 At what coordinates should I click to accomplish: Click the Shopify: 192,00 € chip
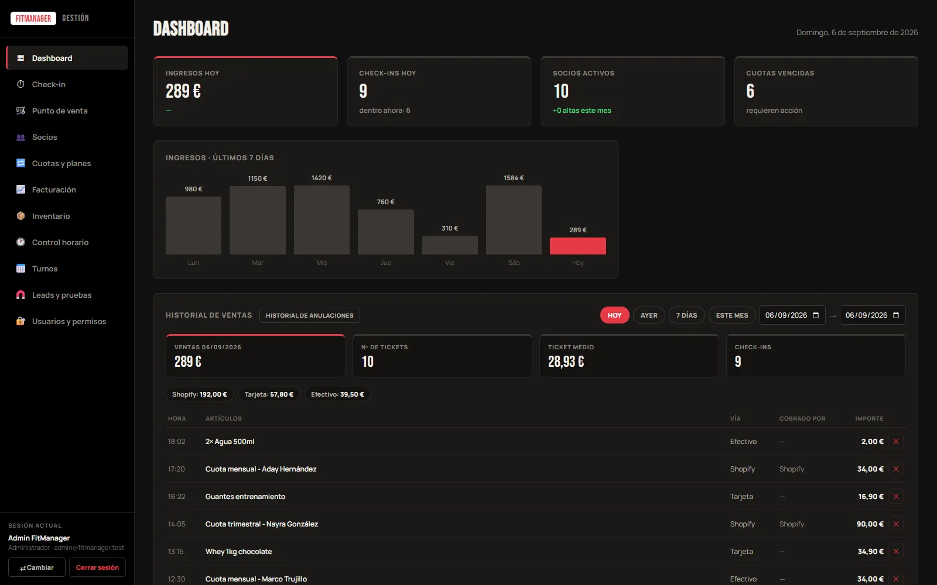(200, 394)
